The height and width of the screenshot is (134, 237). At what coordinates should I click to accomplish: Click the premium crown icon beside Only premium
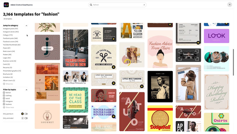23,114
